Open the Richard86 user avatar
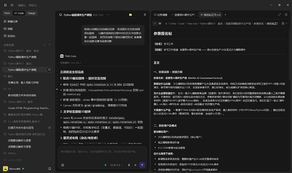The image size is (292, 173). [6, 169]
